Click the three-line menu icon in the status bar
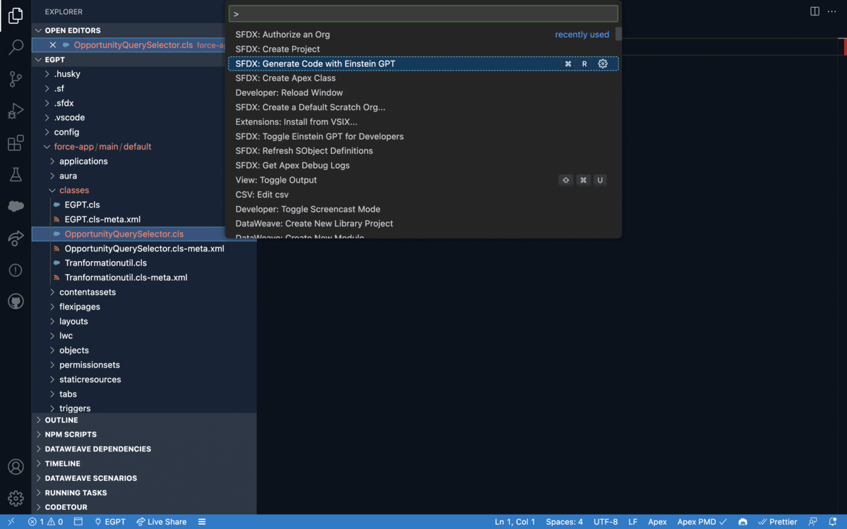 pyautogui.click(x=202, y=522)
